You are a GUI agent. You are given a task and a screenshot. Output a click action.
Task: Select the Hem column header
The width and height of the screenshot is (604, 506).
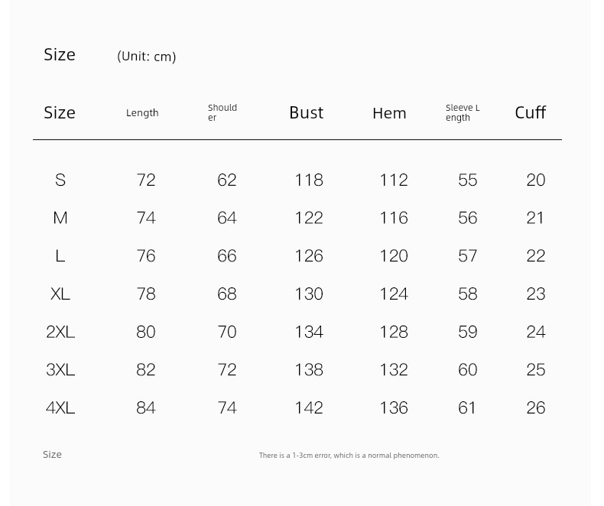389,113
